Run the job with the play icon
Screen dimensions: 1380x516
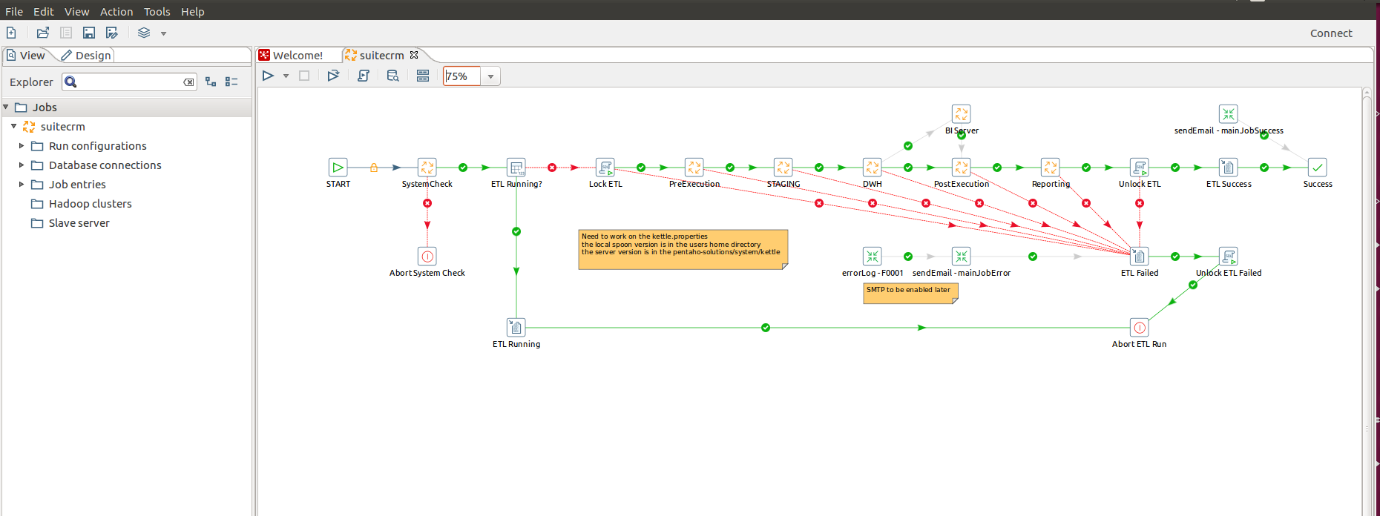269,76
